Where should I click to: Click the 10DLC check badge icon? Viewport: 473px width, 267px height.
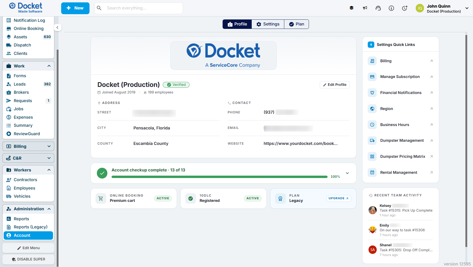191,198
